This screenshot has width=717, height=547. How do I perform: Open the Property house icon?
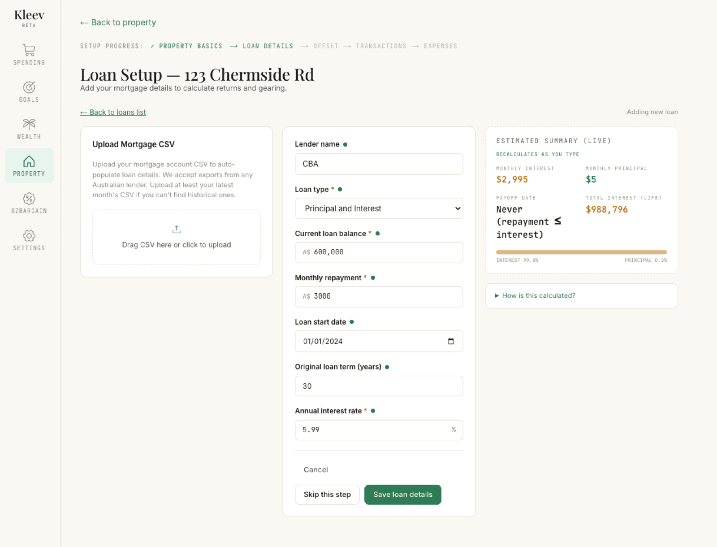click(29, 161)
